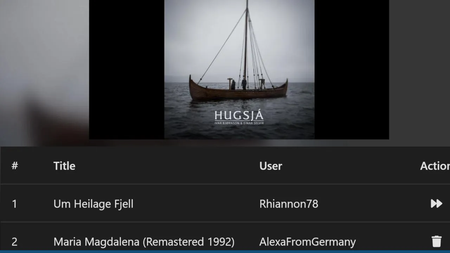The image size is (450, 253).
Task: Click the artist names under HUGSJÁ
Action: click(x=239, y=123)
